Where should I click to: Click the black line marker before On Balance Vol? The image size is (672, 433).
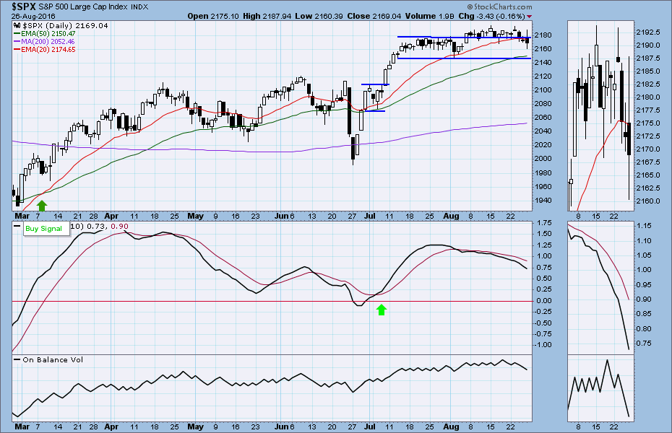[x=17, y=359]
